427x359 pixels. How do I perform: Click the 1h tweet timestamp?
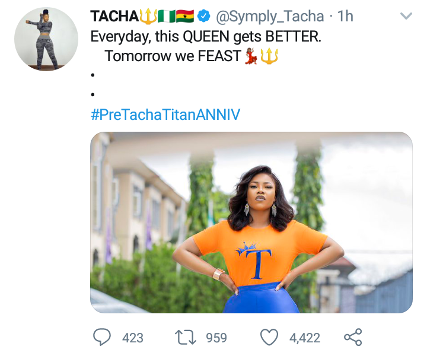click(x=345, y=17)
